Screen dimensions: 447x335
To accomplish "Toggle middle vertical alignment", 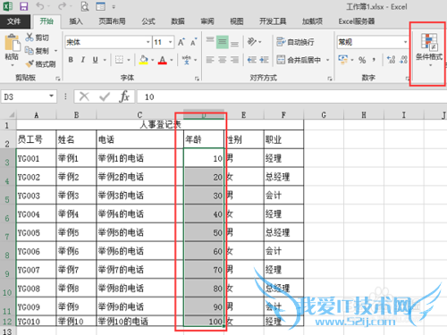I will 223,42.
